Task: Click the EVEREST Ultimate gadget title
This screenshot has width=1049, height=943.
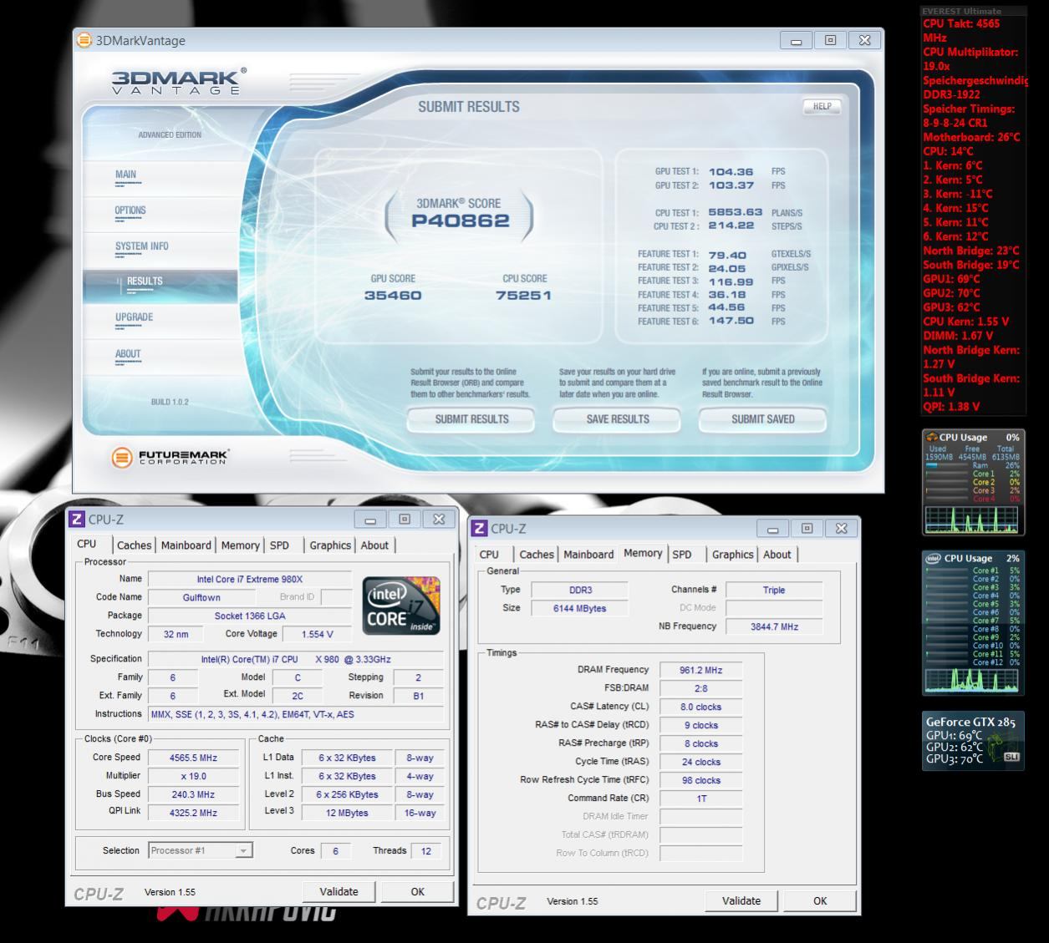Action: pos(961,11)
